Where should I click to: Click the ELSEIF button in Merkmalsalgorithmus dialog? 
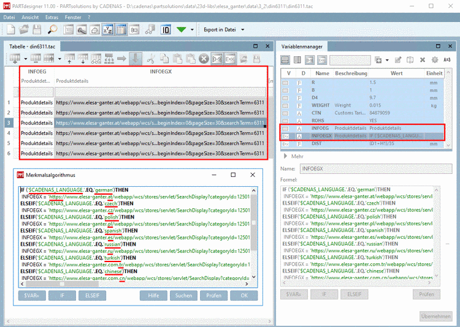click(92, 296)
